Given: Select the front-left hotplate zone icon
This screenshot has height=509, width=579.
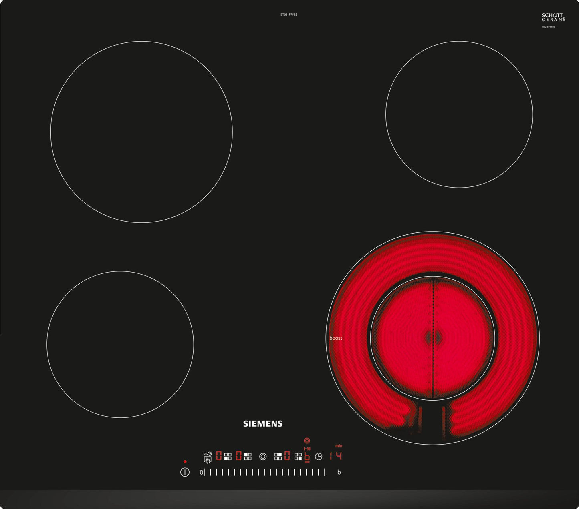Looking at the screenshot, I should click(x=228, y=457).
